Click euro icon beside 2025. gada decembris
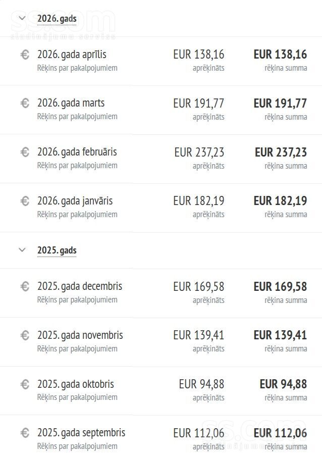The image size is (322, 457). click(x=25, y=286)
